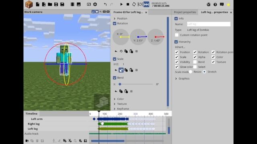Collapse the Info section
Viewport: 257px width, 144px height.
(x=176, y=18)
